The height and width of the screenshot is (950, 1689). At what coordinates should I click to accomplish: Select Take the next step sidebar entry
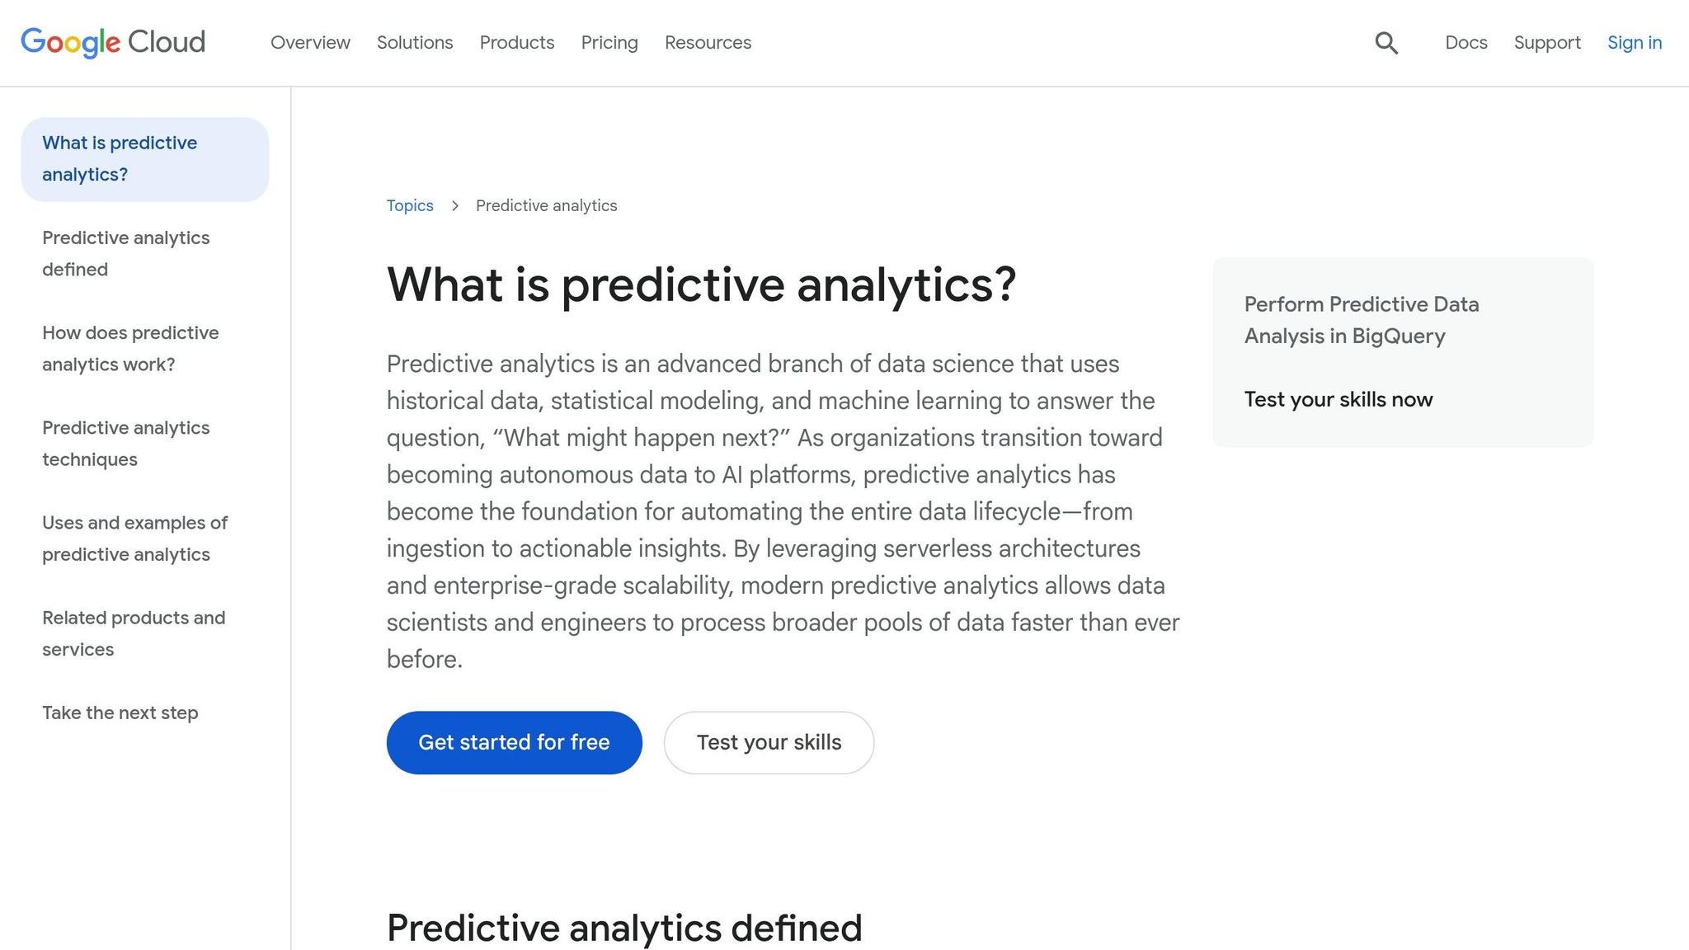point(120,712)
